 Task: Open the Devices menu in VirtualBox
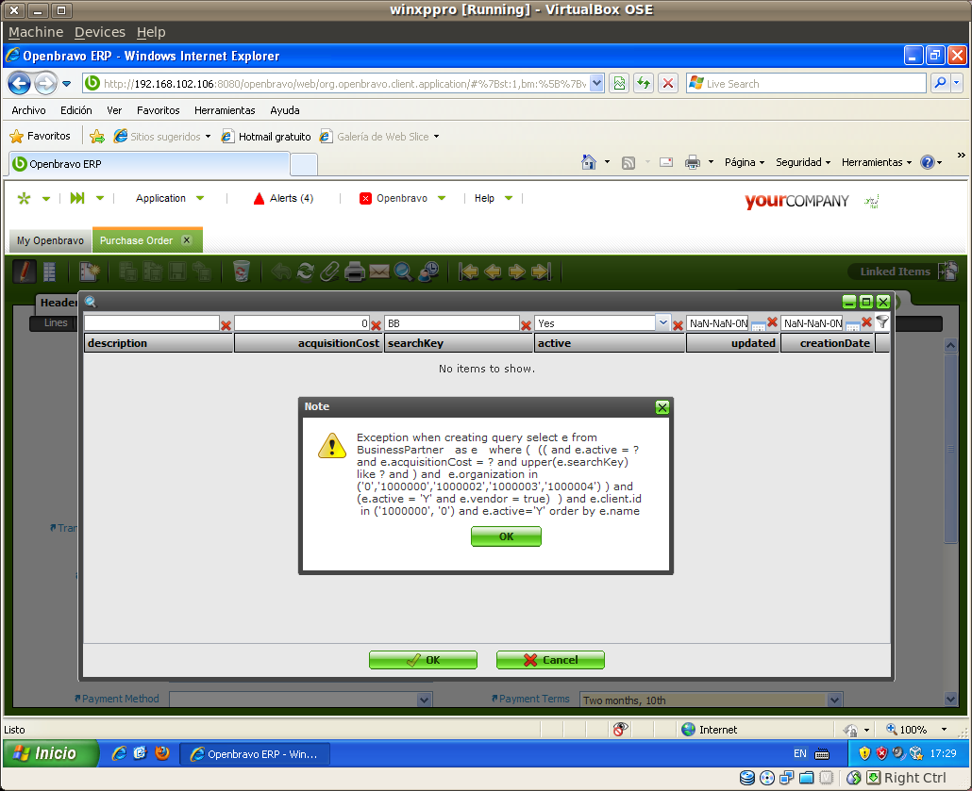pos(100,32)
